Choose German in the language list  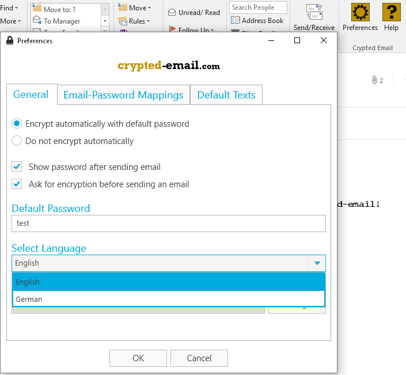click(x=169, y=299)
